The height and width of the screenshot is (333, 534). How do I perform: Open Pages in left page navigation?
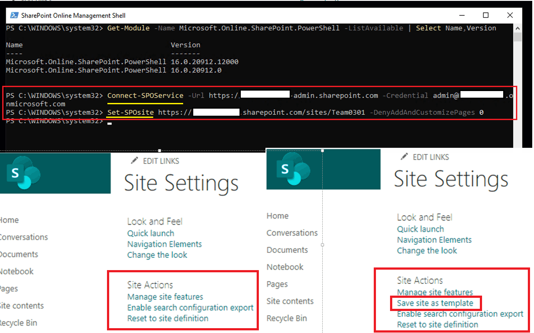(9, 289)
